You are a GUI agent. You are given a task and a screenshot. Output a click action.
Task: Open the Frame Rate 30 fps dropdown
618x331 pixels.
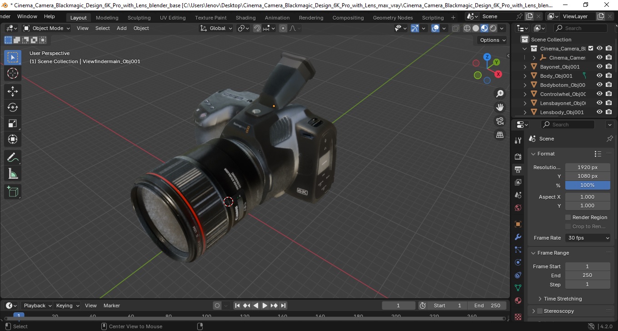coord(588,238)
